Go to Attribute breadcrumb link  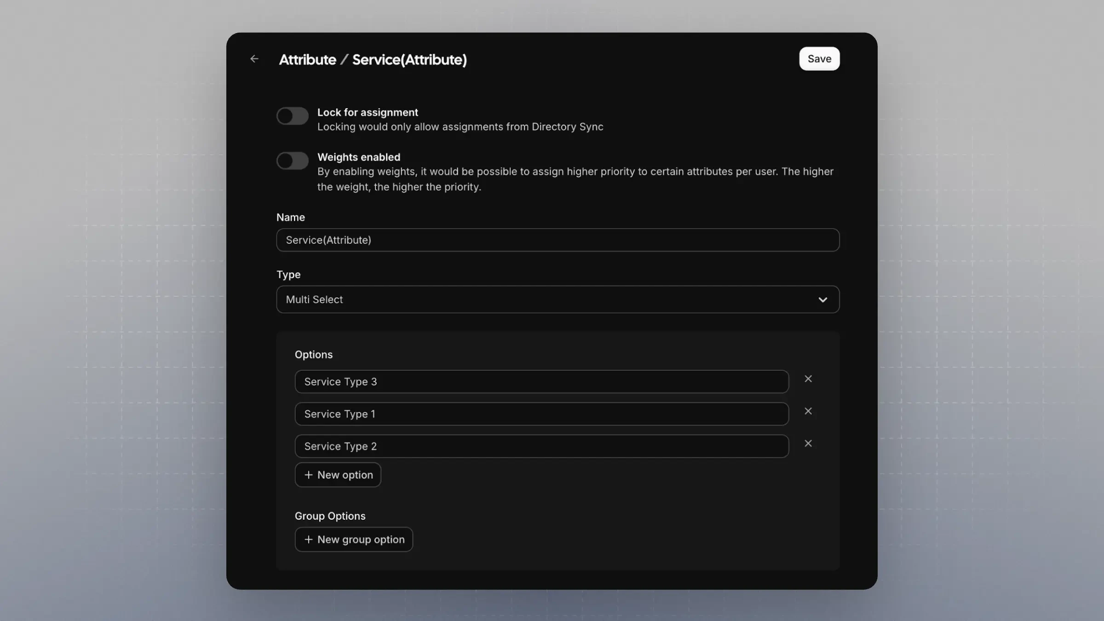click(x=307, y=60)
